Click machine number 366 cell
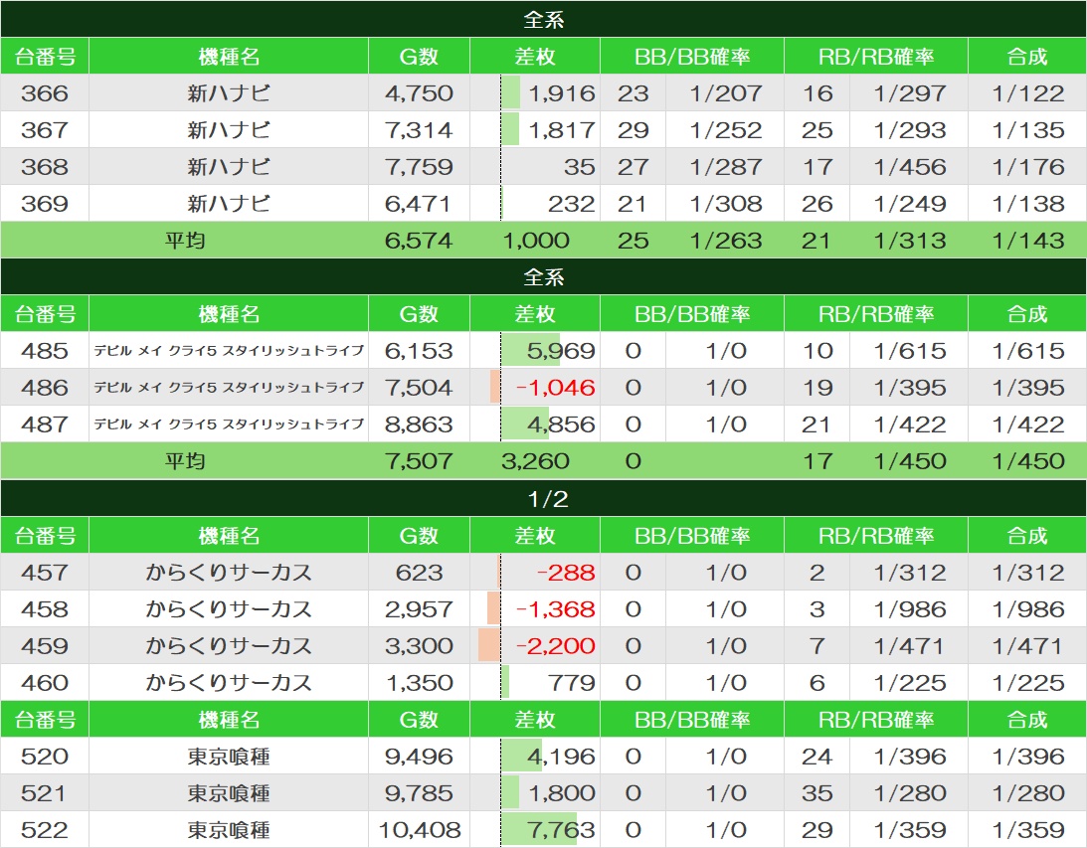 coord(45,92)
